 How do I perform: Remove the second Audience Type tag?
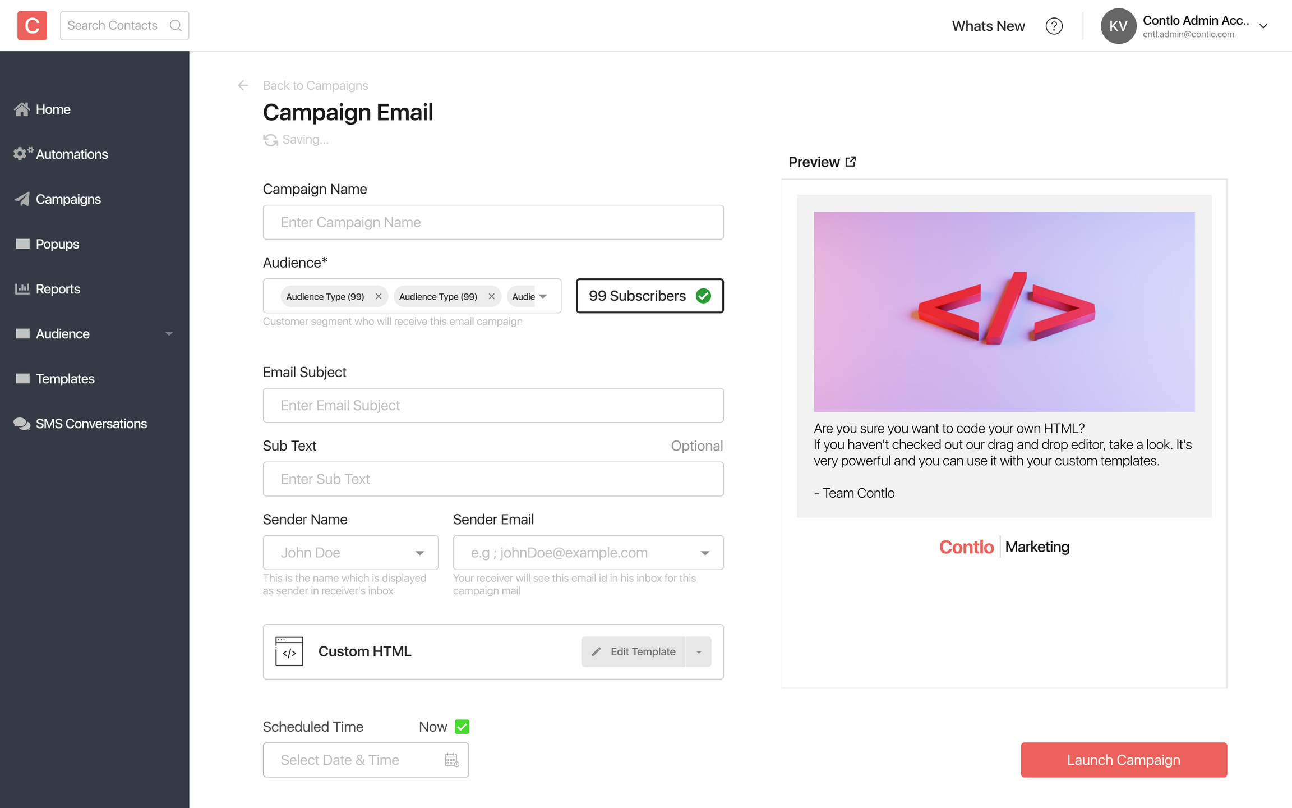point(492,296)
